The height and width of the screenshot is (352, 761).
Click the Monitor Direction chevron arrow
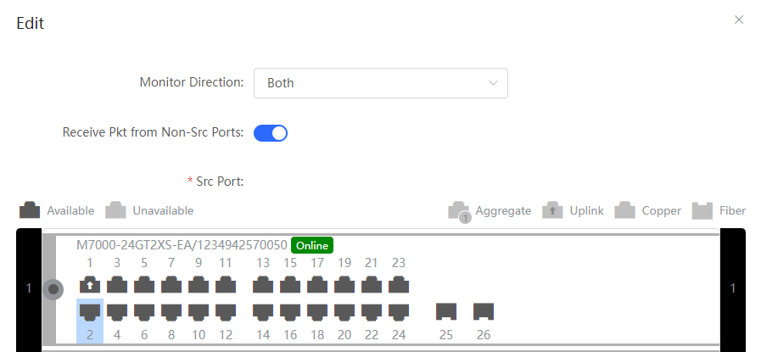click(493, 83)
